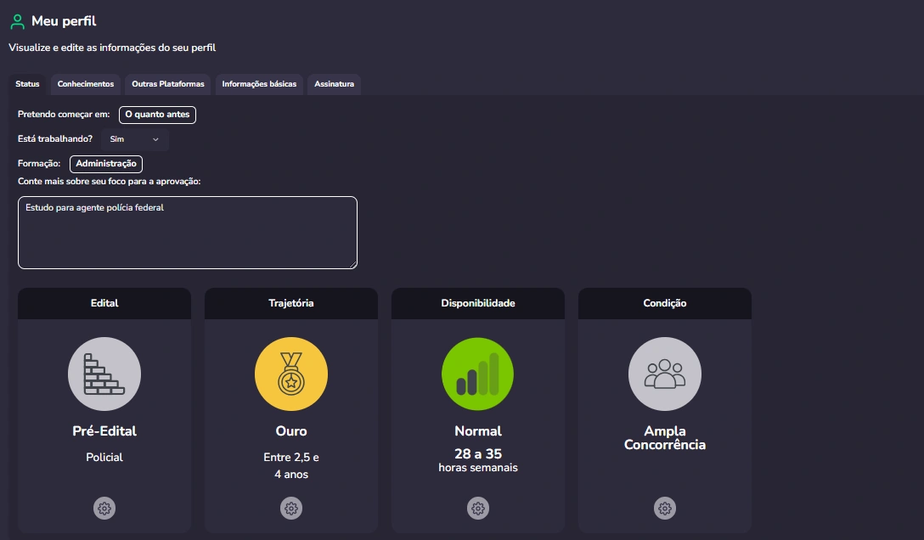Open settings gear on Disponibilidade card
Image resolution: width=924 pixels, height=540 pixels.
tap(478, 509)
